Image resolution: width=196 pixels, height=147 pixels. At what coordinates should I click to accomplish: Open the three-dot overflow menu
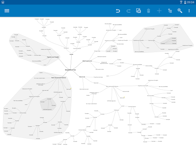pos(189,11)
